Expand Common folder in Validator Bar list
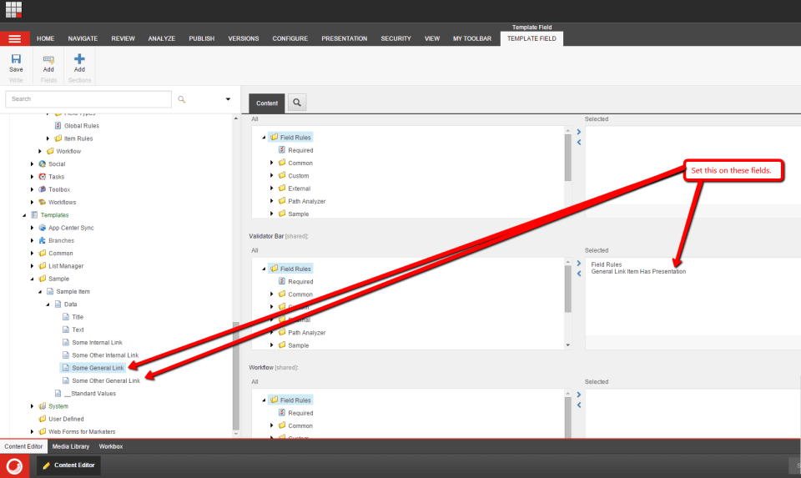This screenshot has height=478, width=801. (272, 294)
